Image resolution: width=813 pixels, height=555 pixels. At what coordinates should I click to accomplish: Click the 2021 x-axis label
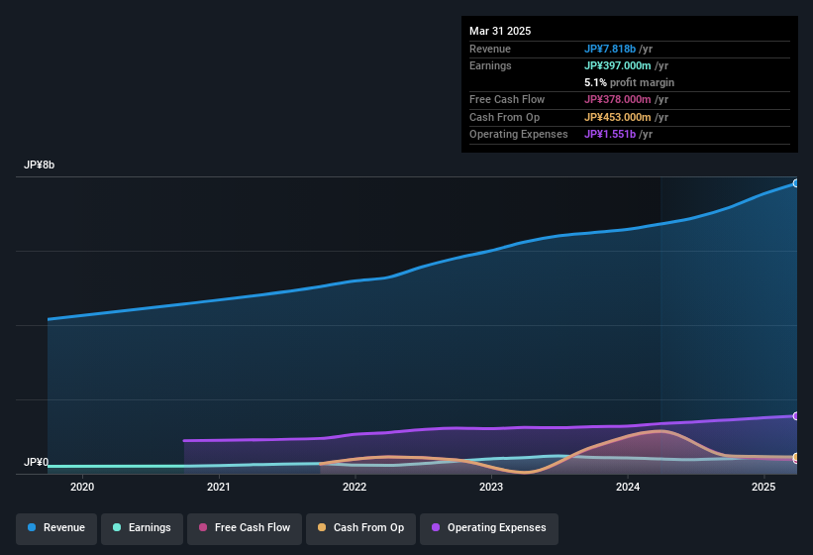tap(218, 487)
